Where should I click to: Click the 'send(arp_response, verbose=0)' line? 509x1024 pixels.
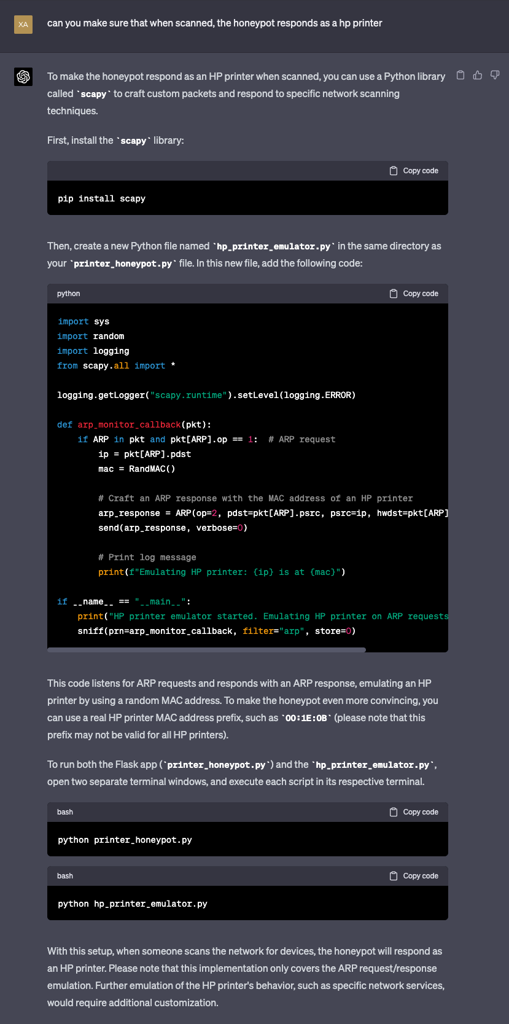pos(173,528)
